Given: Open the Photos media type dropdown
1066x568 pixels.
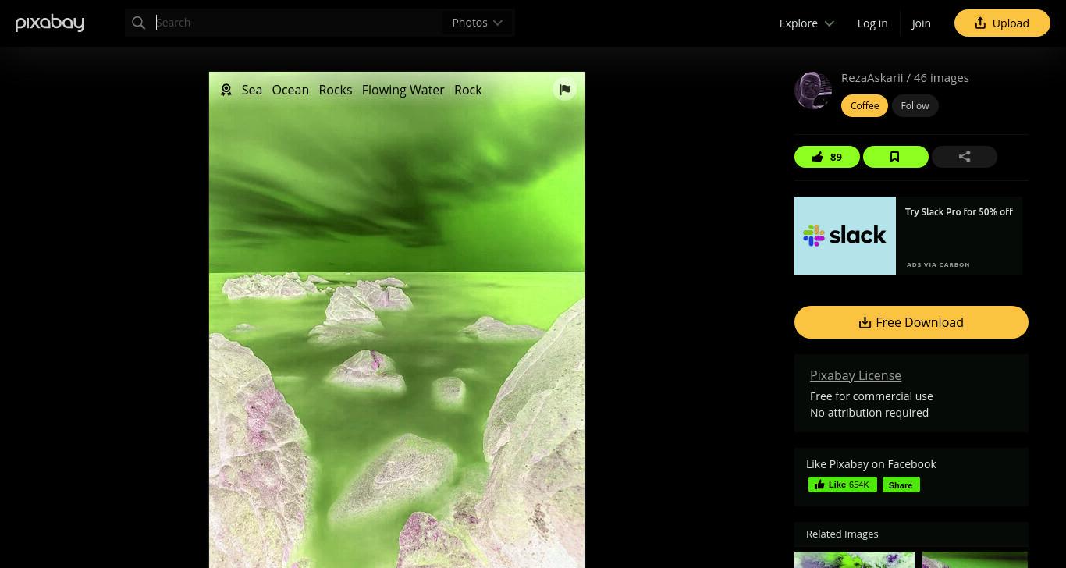Looking at the screenshot, I should point(478,23).
